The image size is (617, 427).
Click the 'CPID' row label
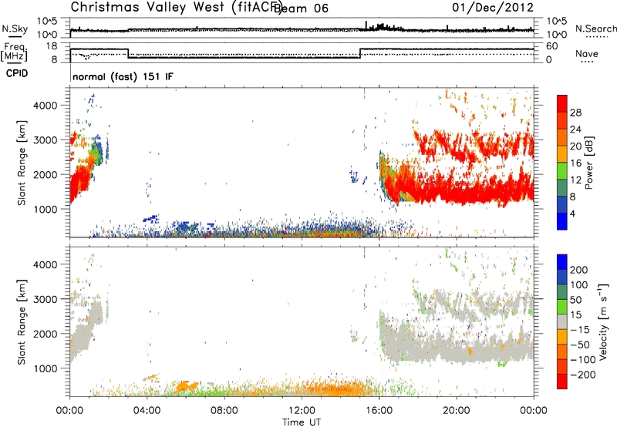pyautogui.click(x=17, y=73)
